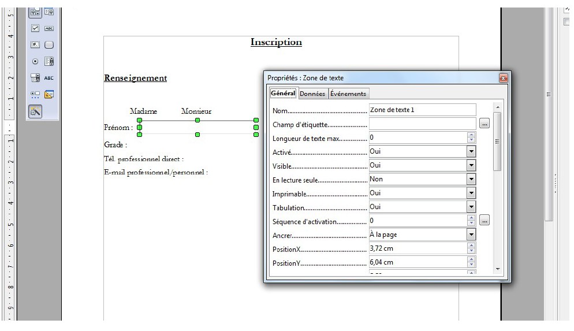Viewport: 574px width, 331px height.
Task: Choose the Combo Box control tool
Action: click(35, 78)
